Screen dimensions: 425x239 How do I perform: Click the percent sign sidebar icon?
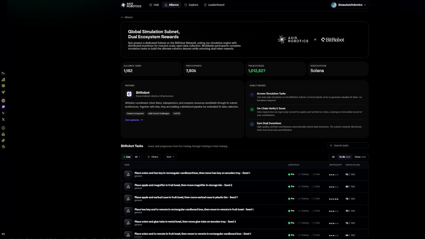[3, 113]
